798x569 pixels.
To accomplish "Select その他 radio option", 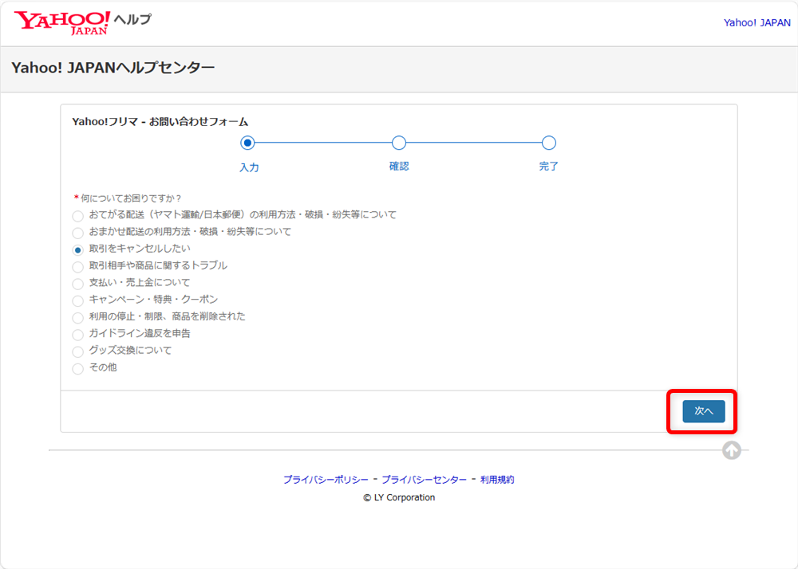I will (x=78, y=369).
